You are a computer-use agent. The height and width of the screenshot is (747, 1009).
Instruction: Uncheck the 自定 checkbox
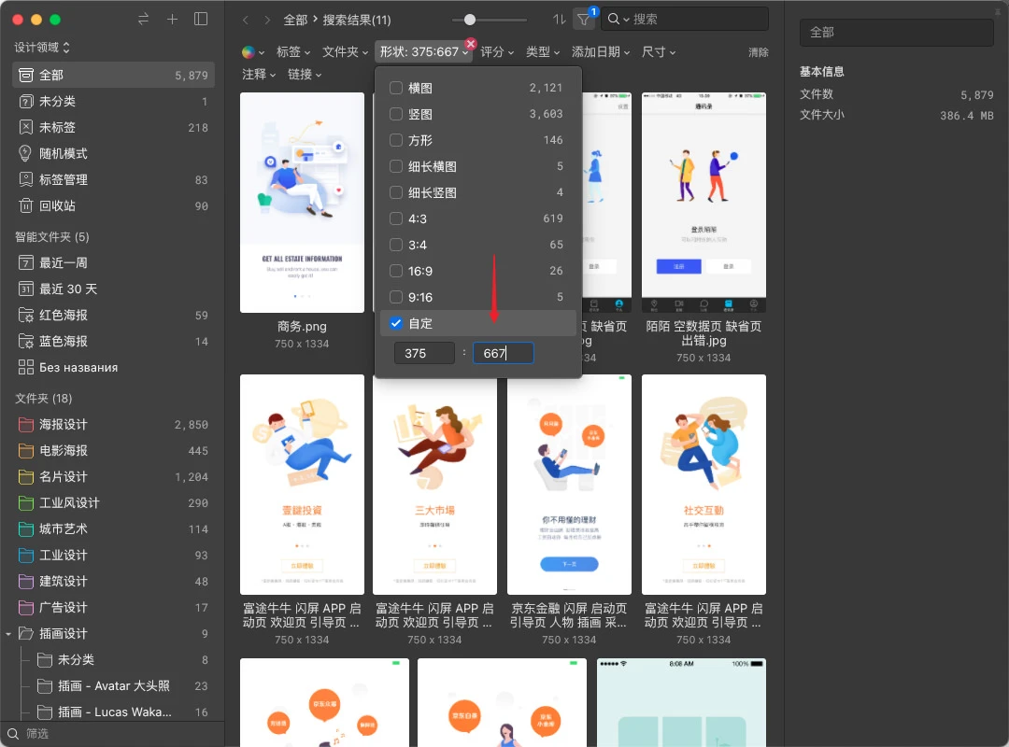pos(396,323)
